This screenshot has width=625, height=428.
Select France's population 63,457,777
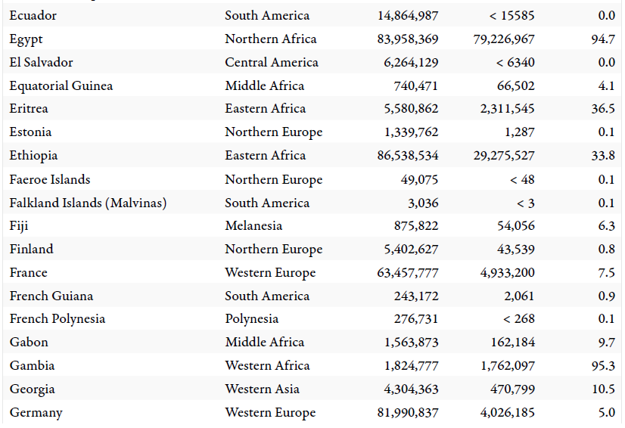point(407,272)
